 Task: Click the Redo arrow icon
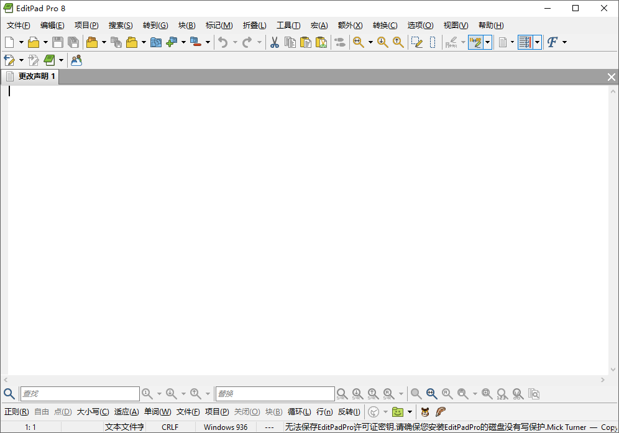[x=247, y=42]
